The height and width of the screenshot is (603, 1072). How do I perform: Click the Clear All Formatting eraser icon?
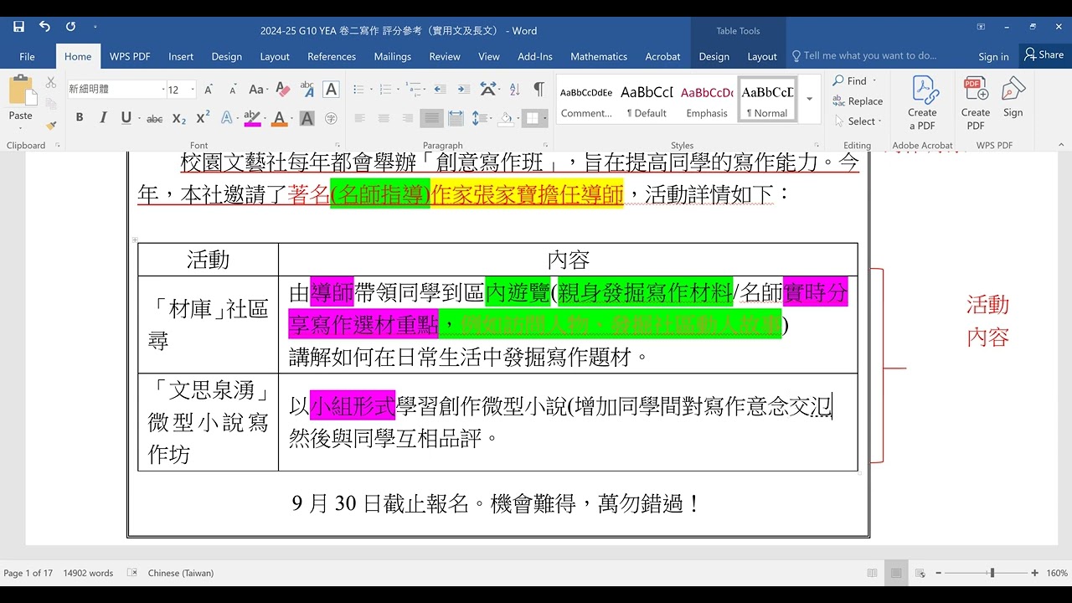(x=283, y=90)
